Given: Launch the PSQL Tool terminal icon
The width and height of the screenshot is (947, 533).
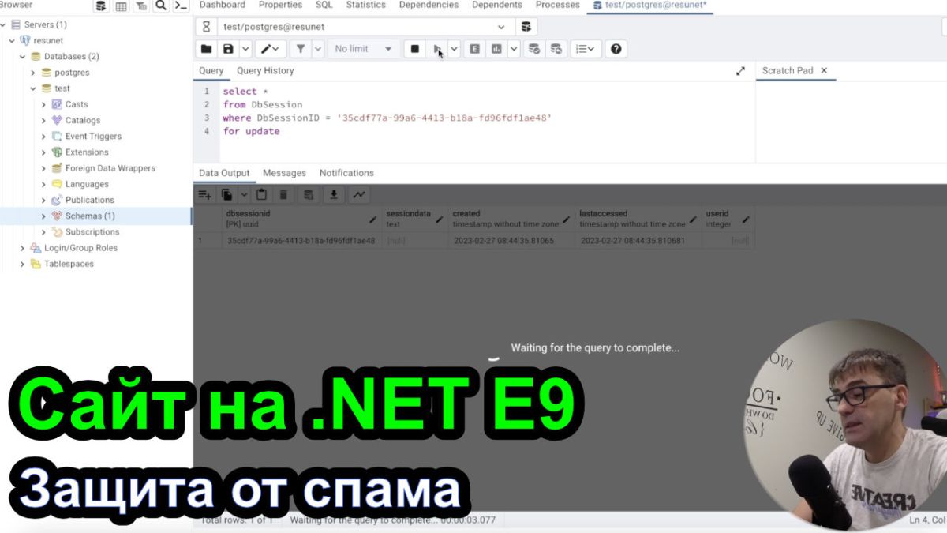Looking at the screenshot, I should (181, 6).
